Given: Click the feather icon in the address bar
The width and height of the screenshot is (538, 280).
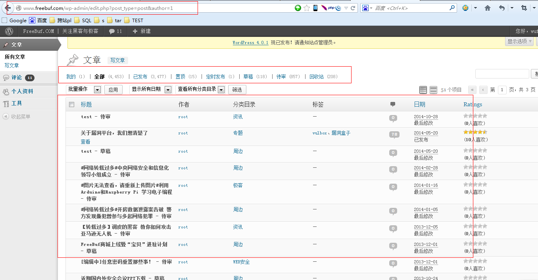Looking at the screenshot, I should coord(324,8).
